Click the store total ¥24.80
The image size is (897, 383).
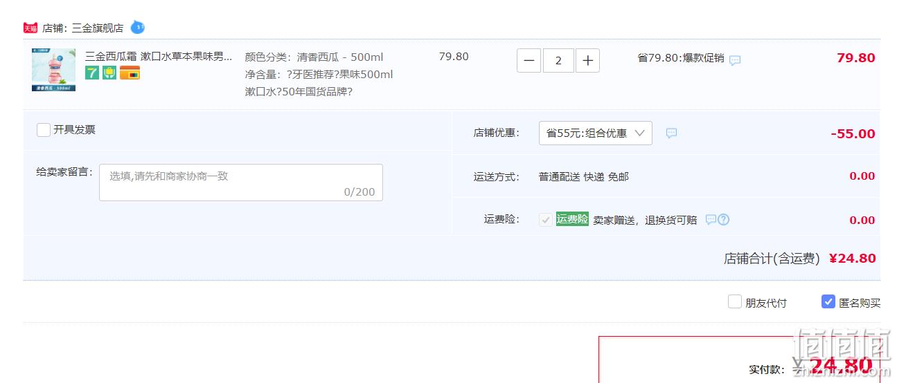852,259
